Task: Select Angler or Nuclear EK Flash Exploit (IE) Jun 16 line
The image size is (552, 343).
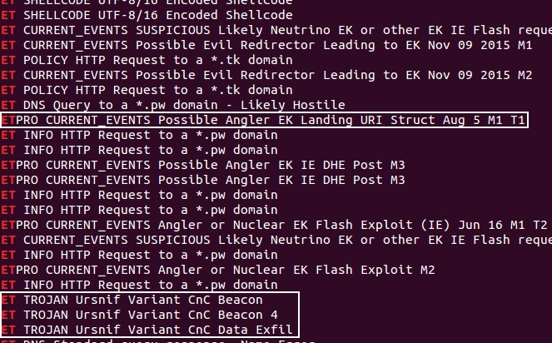Action: (x=274, y=225)
